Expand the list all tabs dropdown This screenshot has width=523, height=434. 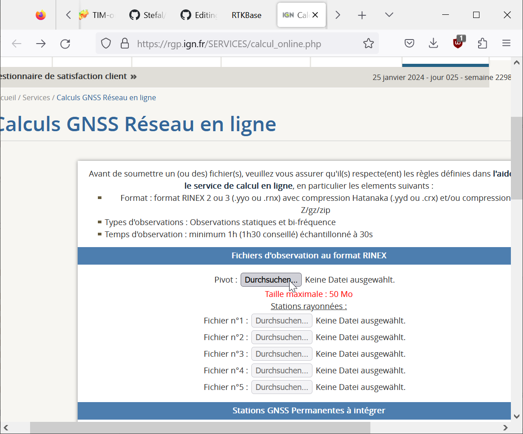389,15
